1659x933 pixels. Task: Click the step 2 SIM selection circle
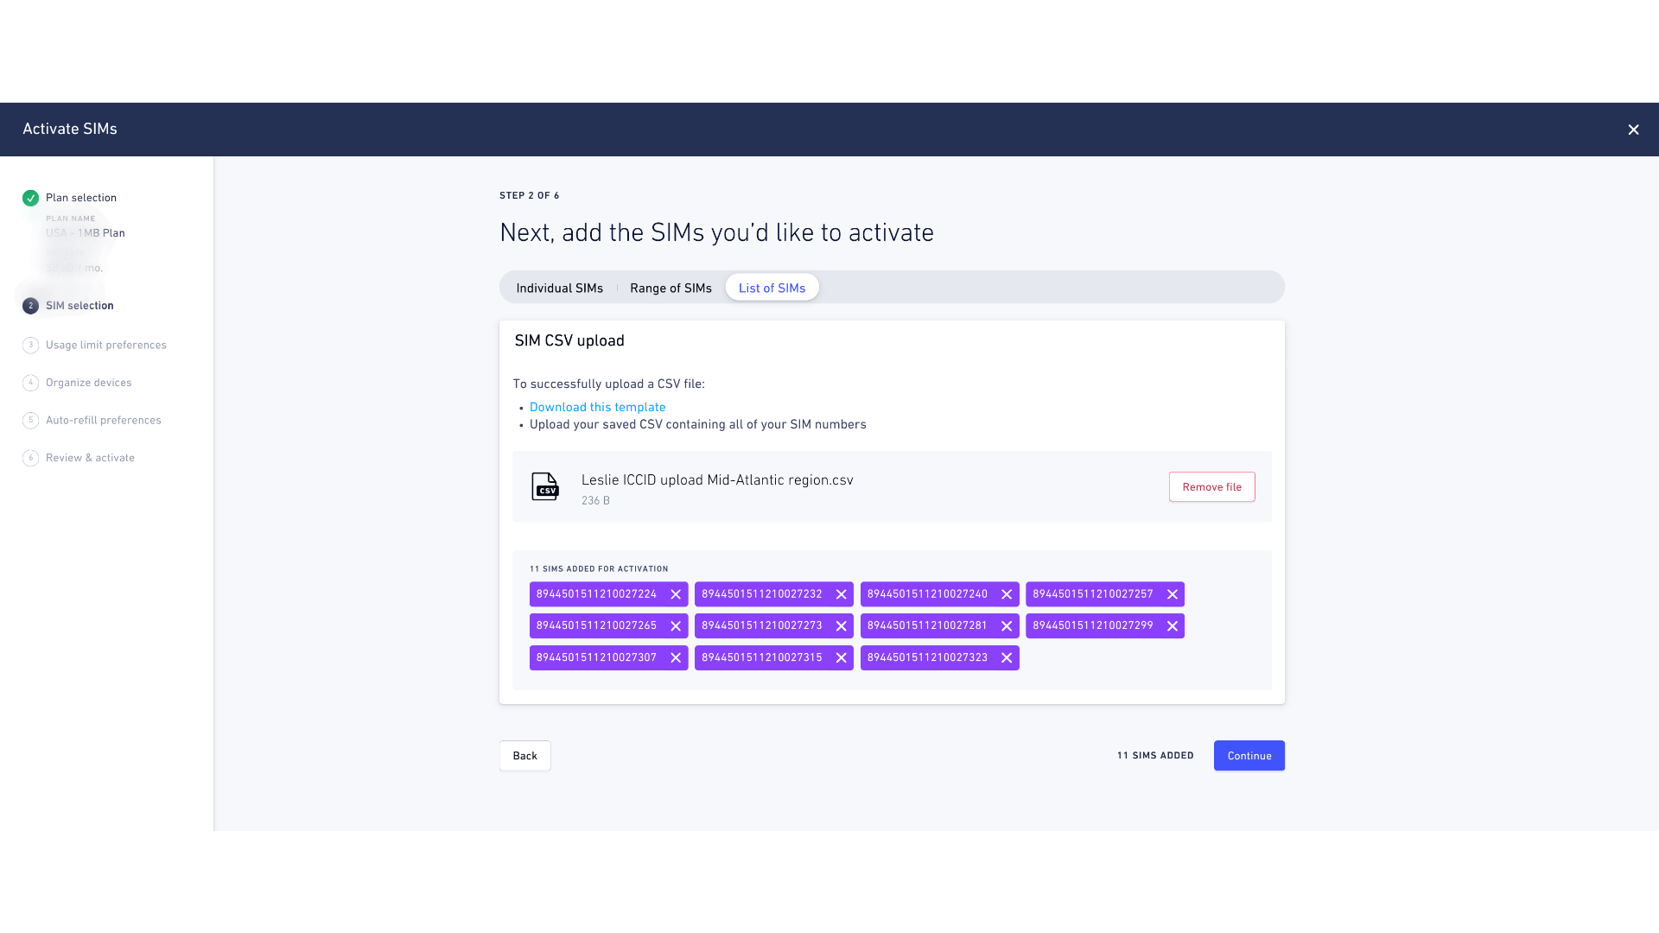(x=30, y=306)
